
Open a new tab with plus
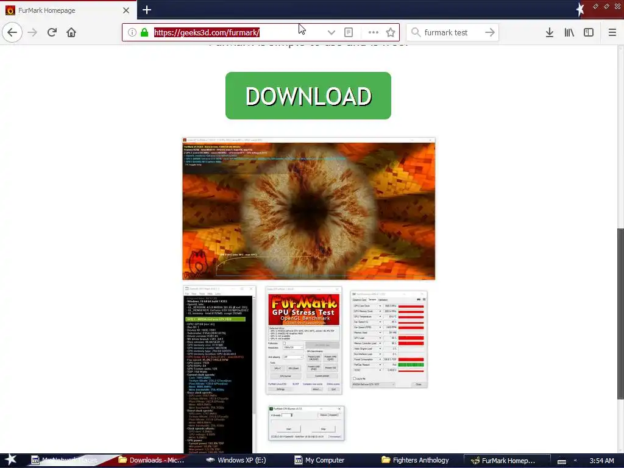[147, 10]
